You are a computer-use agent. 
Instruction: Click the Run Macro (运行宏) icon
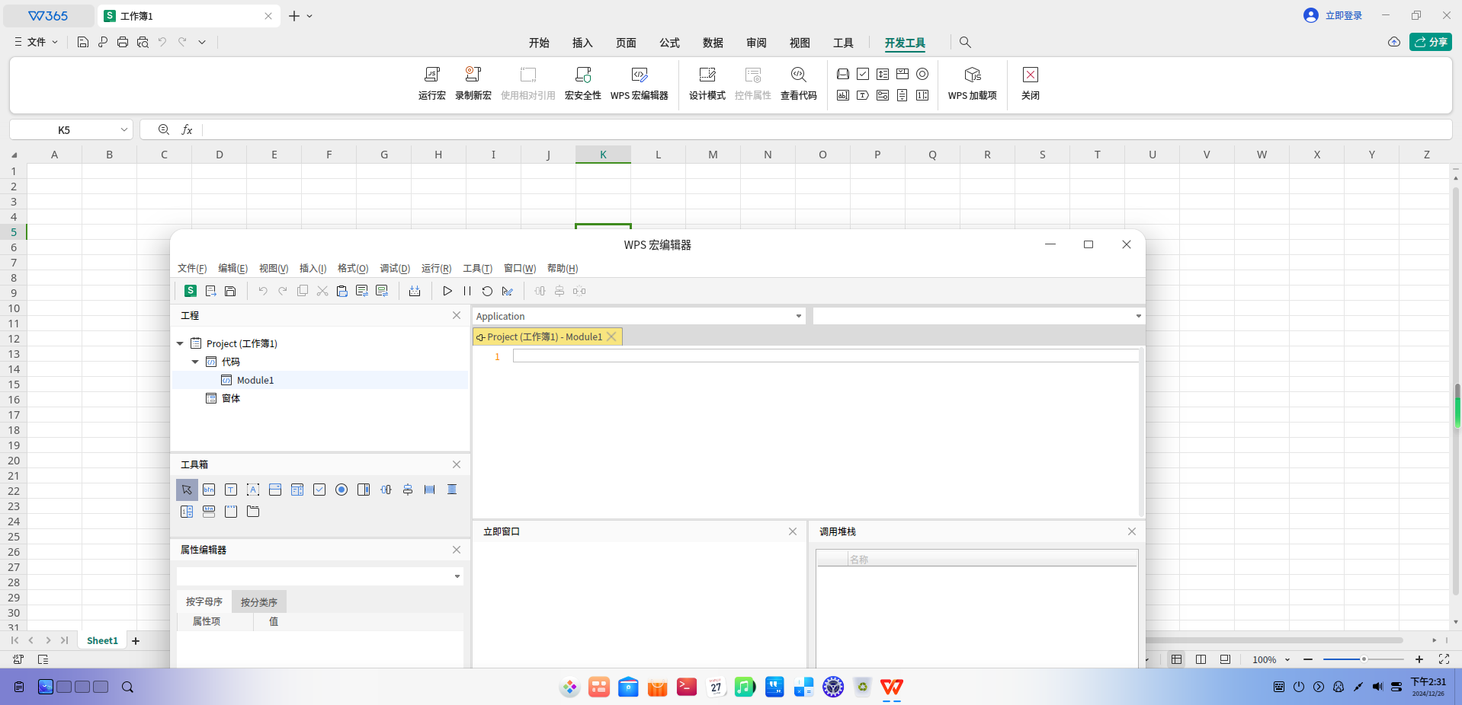(431, 83)
